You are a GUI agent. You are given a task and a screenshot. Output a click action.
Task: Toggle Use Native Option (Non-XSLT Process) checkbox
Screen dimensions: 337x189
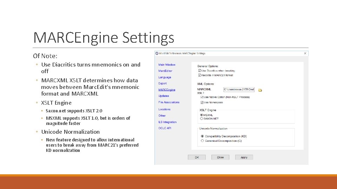pyautogui.click(x=202, y=97)
